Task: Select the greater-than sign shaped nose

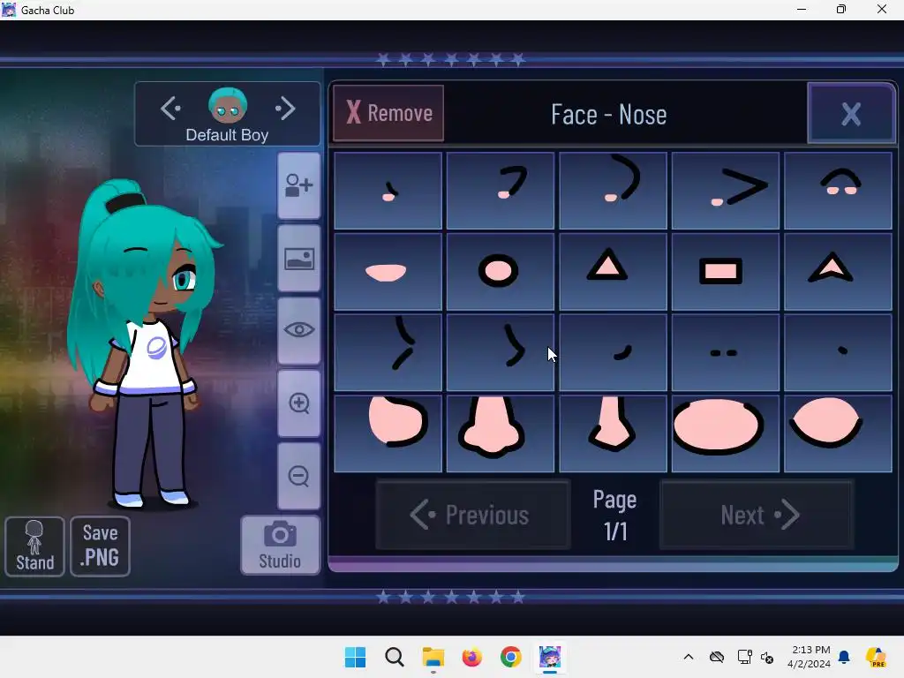Action: [726, 191]
